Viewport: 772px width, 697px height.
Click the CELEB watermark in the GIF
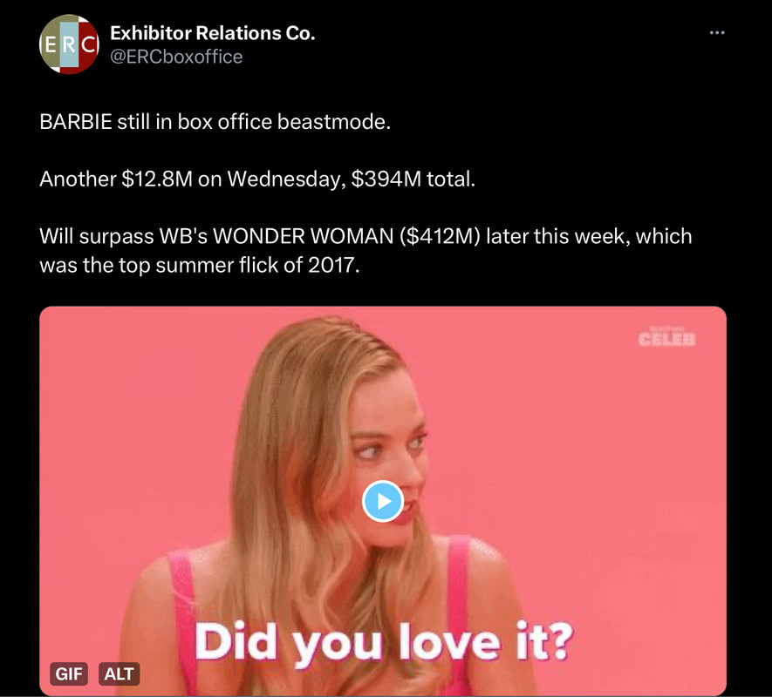667,337
